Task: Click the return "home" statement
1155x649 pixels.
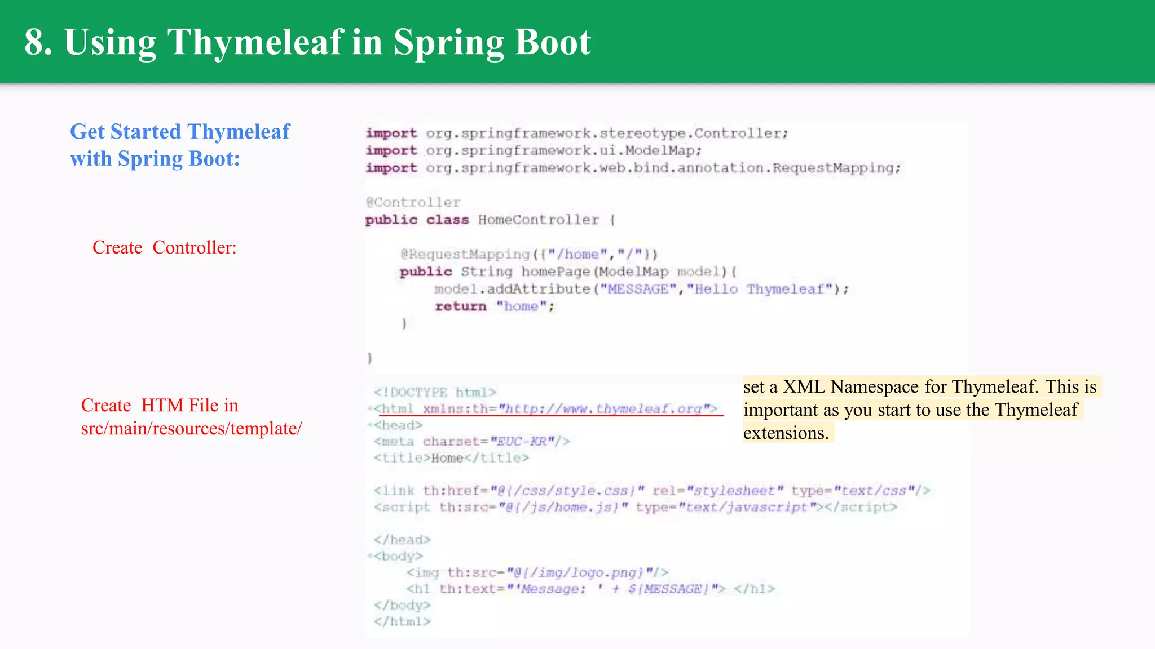Action: tap(494, 306)
